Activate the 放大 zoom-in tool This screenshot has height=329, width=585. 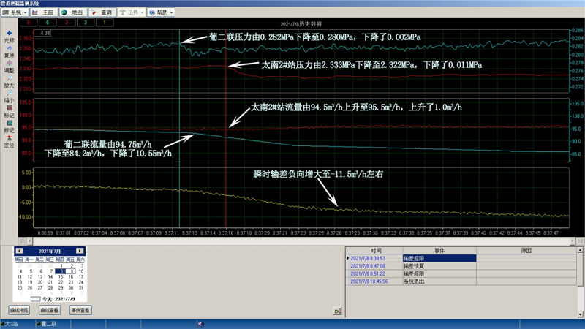click(x=9, y=79)
